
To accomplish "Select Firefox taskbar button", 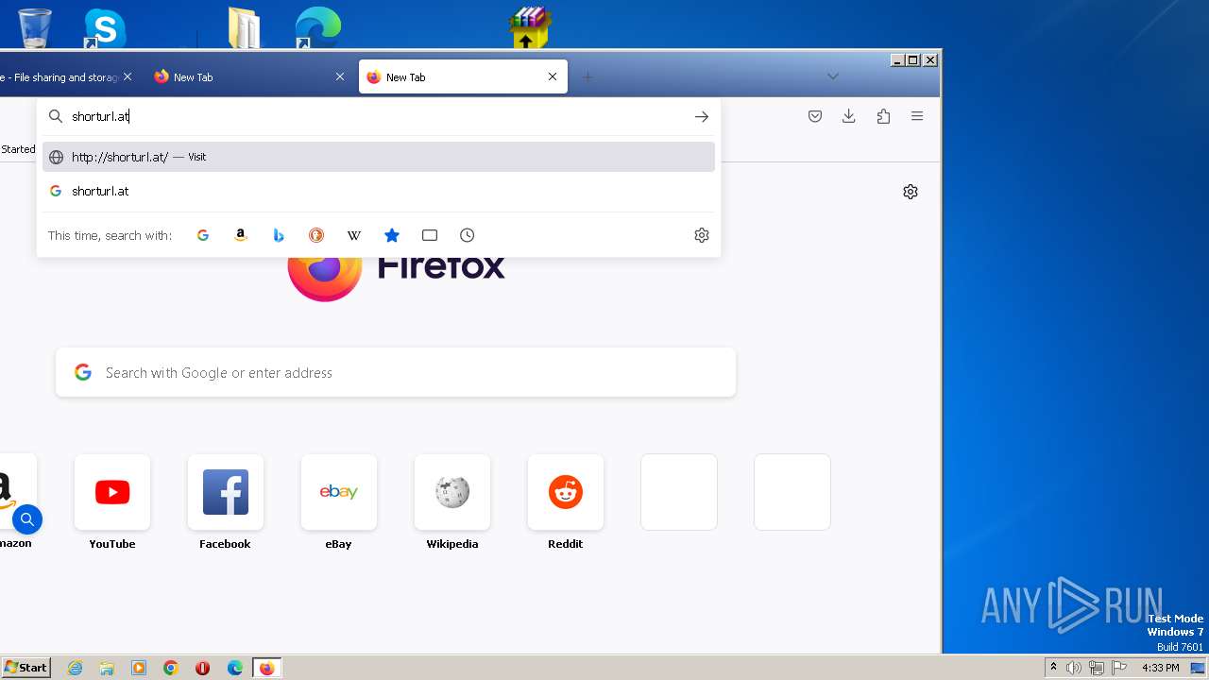I will [267, 668].
